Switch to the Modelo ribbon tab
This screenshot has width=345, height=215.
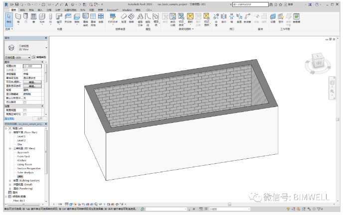click(x=127, y=9)
